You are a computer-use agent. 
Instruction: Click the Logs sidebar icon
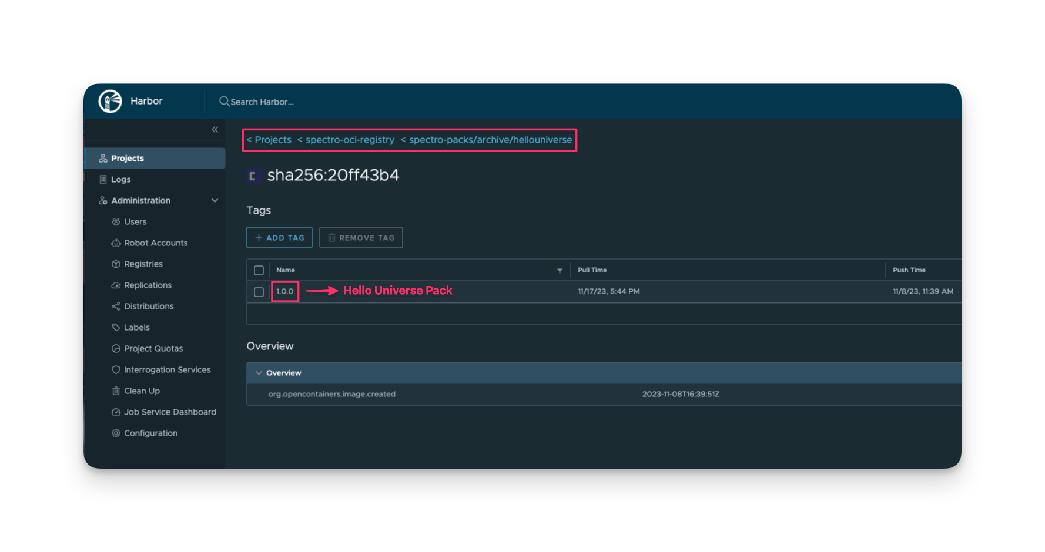[x=103, y=180]
